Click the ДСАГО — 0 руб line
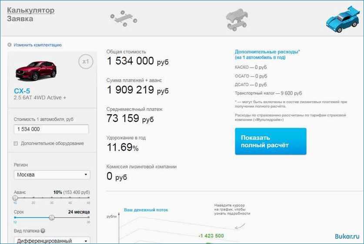 (251, 85)
